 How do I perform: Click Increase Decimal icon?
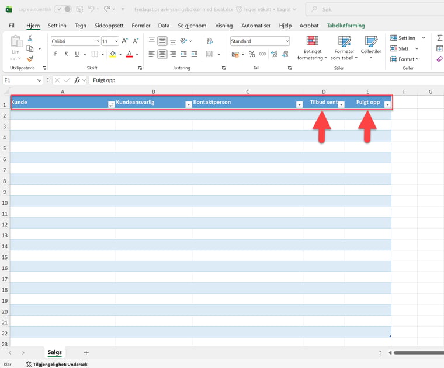[274, 54]
